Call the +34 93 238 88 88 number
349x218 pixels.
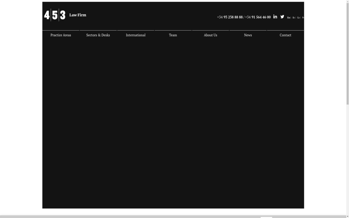(x=230, y=17)
